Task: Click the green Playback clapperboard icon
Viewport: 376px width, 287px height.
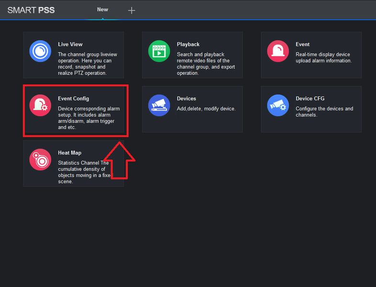Action: pyautogui.click(x=159, y=51)
